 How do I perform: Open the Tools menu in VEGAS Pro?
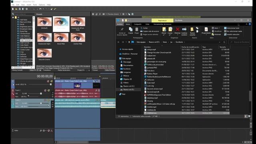35,5
